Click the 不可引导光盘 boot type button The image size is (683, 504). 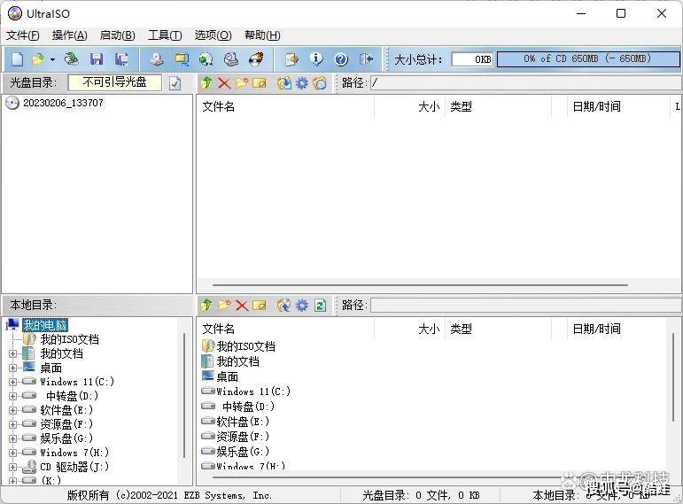click(114, 82)
